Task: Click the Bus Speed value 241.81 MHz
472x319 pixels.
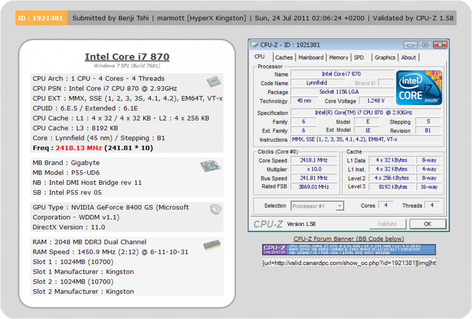Action: (x=313, y=178)
